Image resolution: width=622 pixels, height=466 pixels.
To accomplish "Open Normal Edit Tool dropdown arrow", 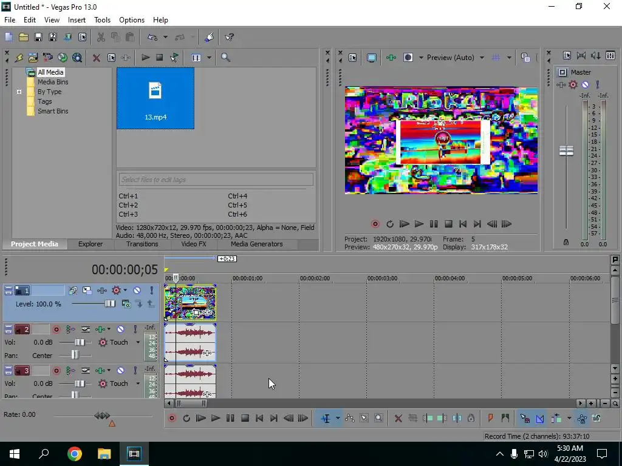I will 338,419.
